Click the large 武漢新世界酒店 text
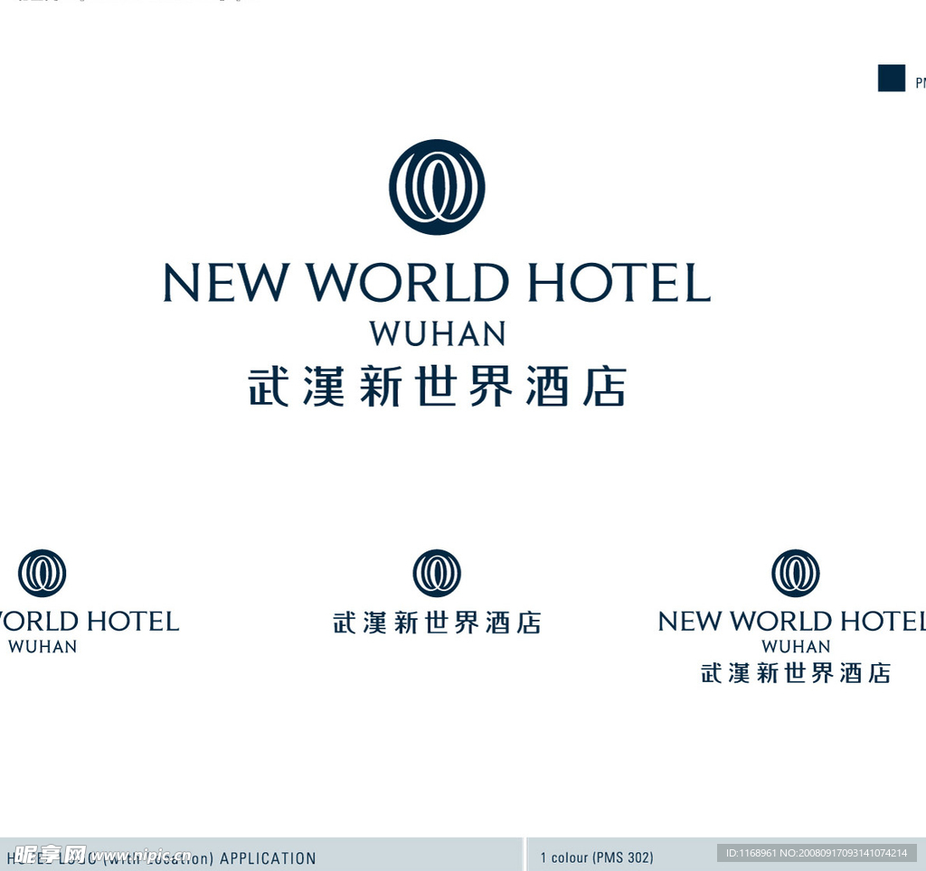This screenshot has height=871, width=926. click(x=437, y=387)
